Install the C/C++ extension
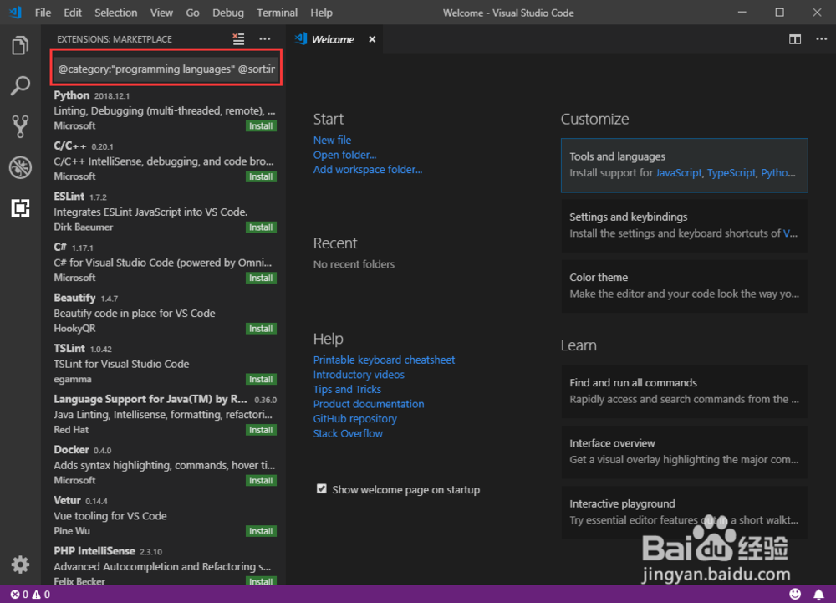Screen dimensions: 836x603 pyautogui.click(x=261, y=176)
